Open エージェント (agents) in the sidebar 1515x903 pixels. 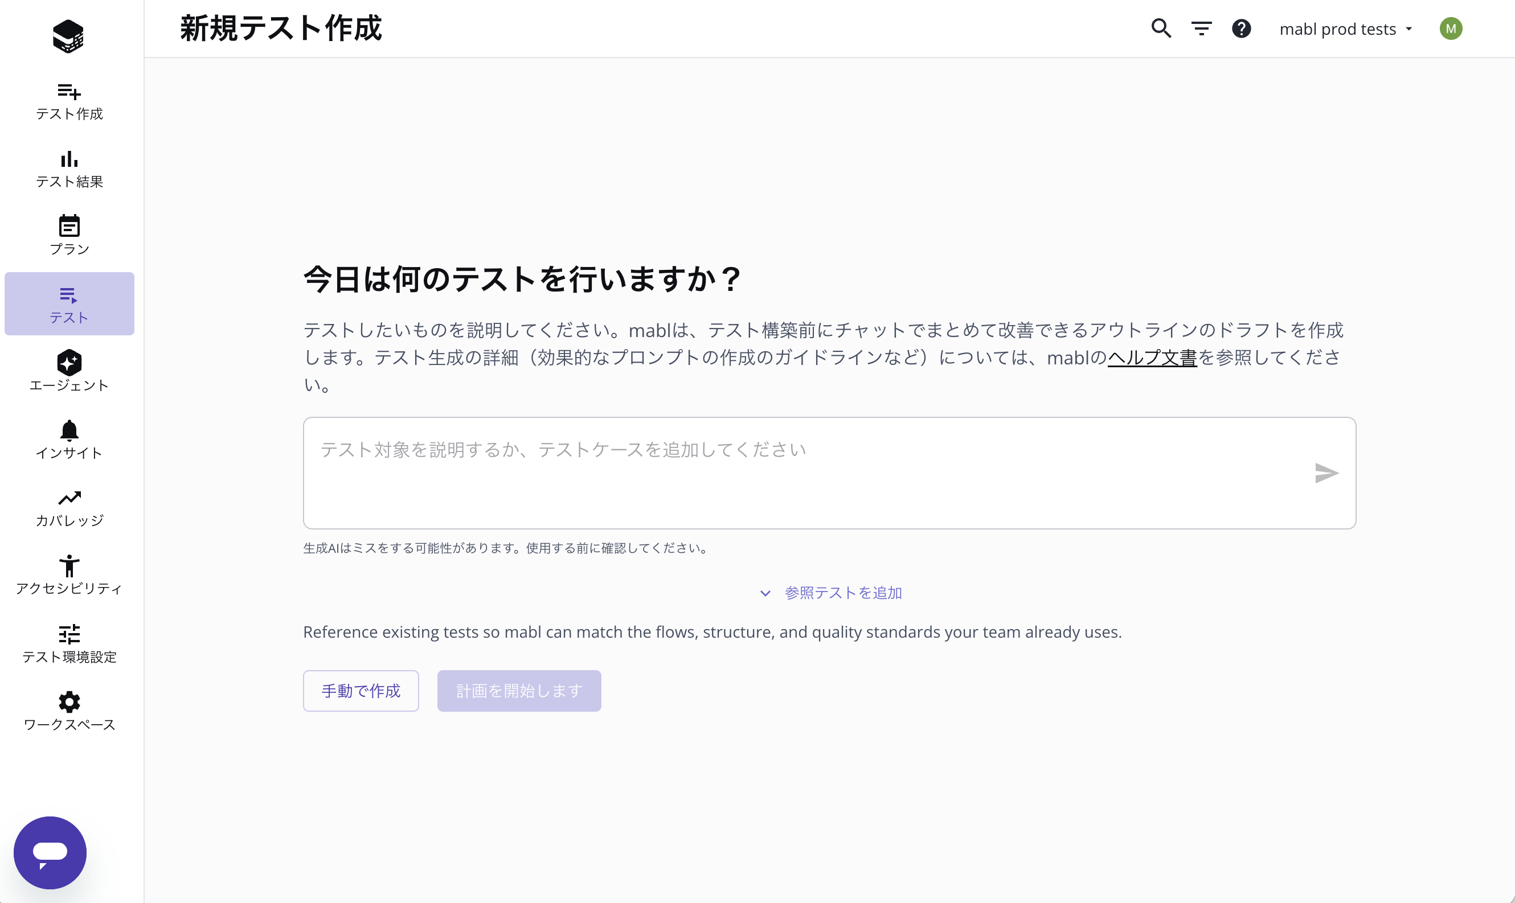click(x=69, y=371)
